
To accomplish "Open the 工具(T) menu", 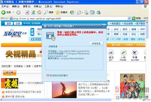I will click(49, 6).
